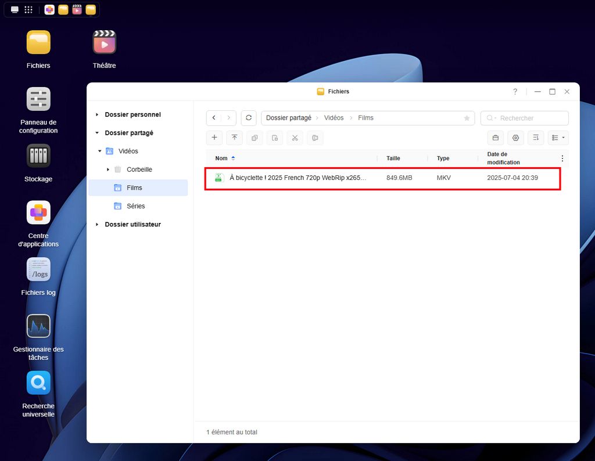Viewport: 595px width, 461px height.
Task: Expand the Dossier utilisateur tree node
Action: [x=97, y=225]
